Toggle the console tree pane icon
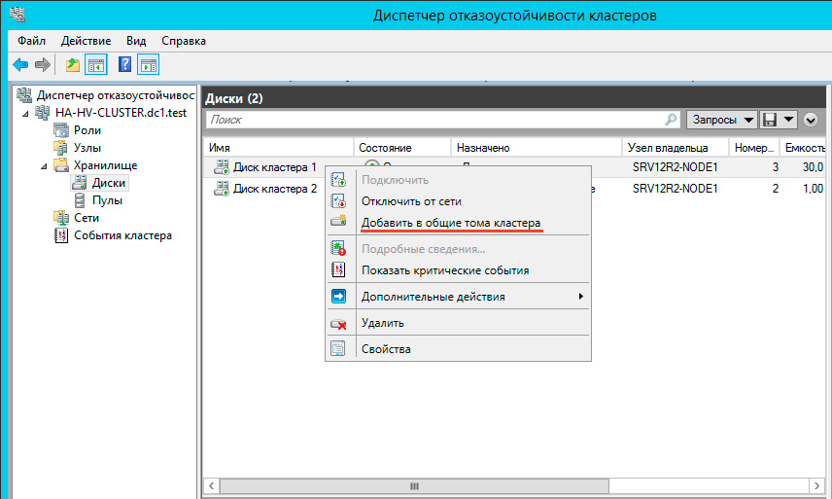832x499 pixels. [x=95, y=65]
